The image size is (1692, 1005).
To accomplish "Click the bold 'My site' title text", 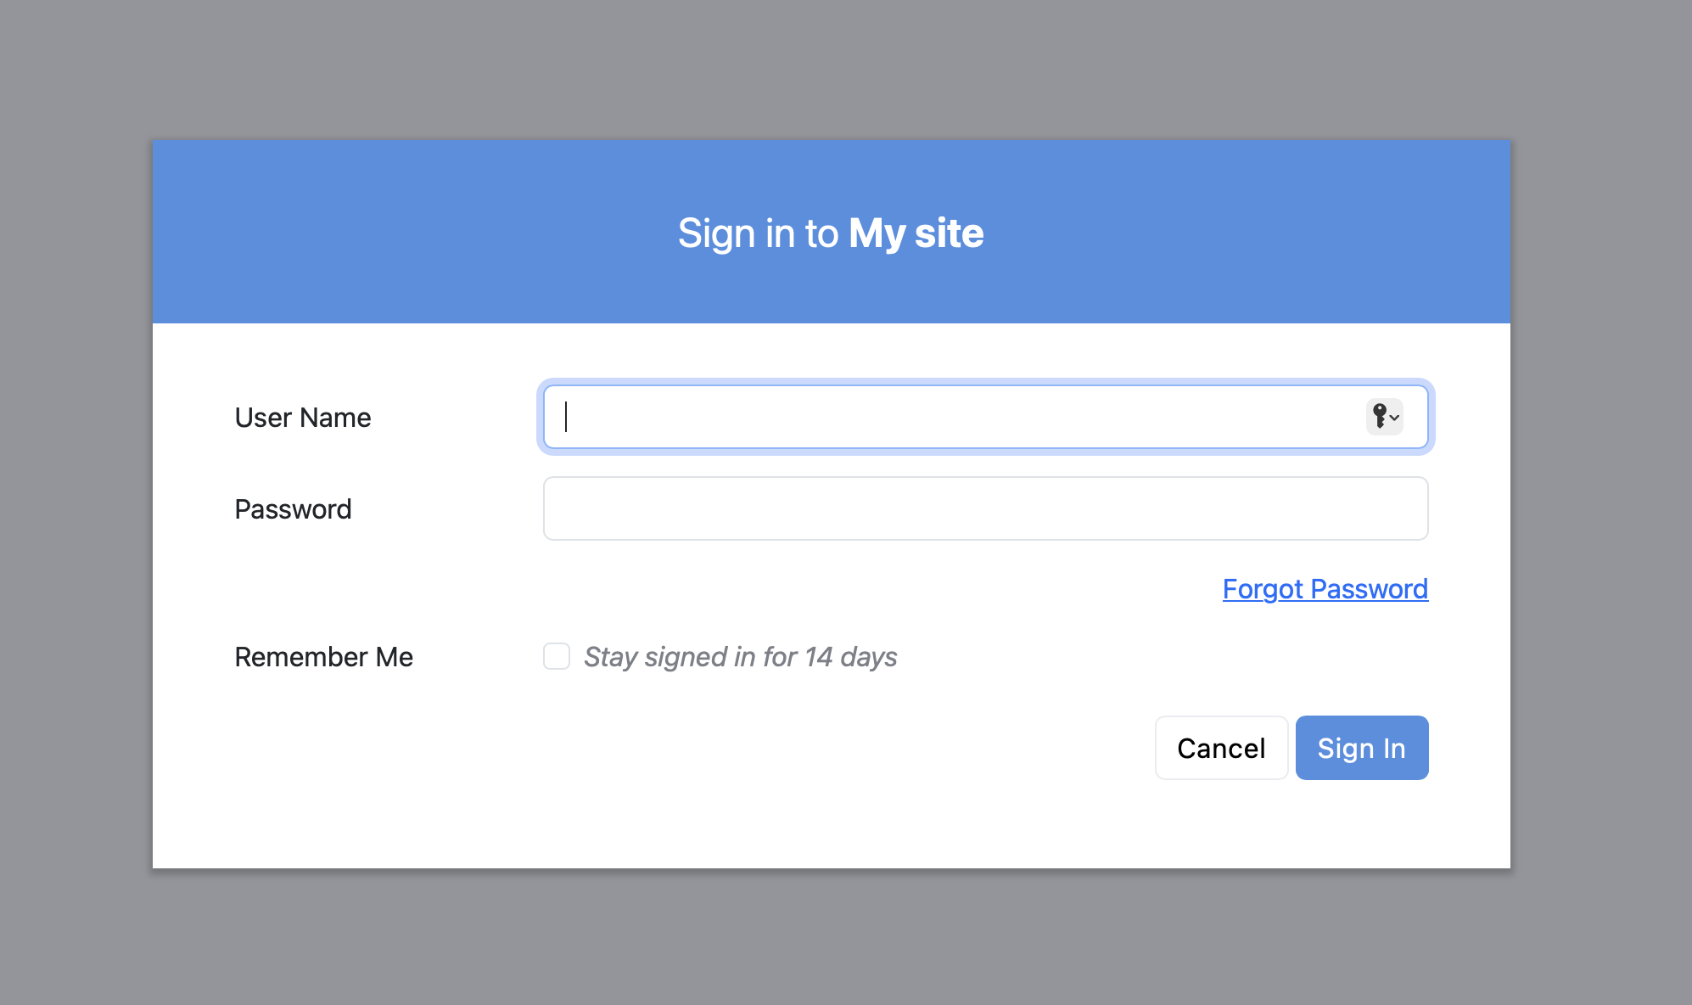I will click(x=916, y=233).
